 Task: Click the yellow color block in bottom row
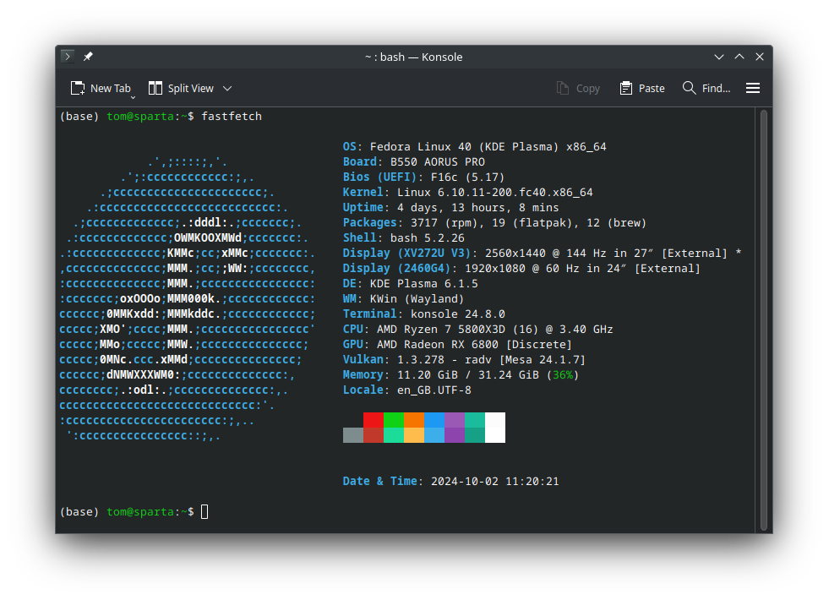tap(414, 435)
